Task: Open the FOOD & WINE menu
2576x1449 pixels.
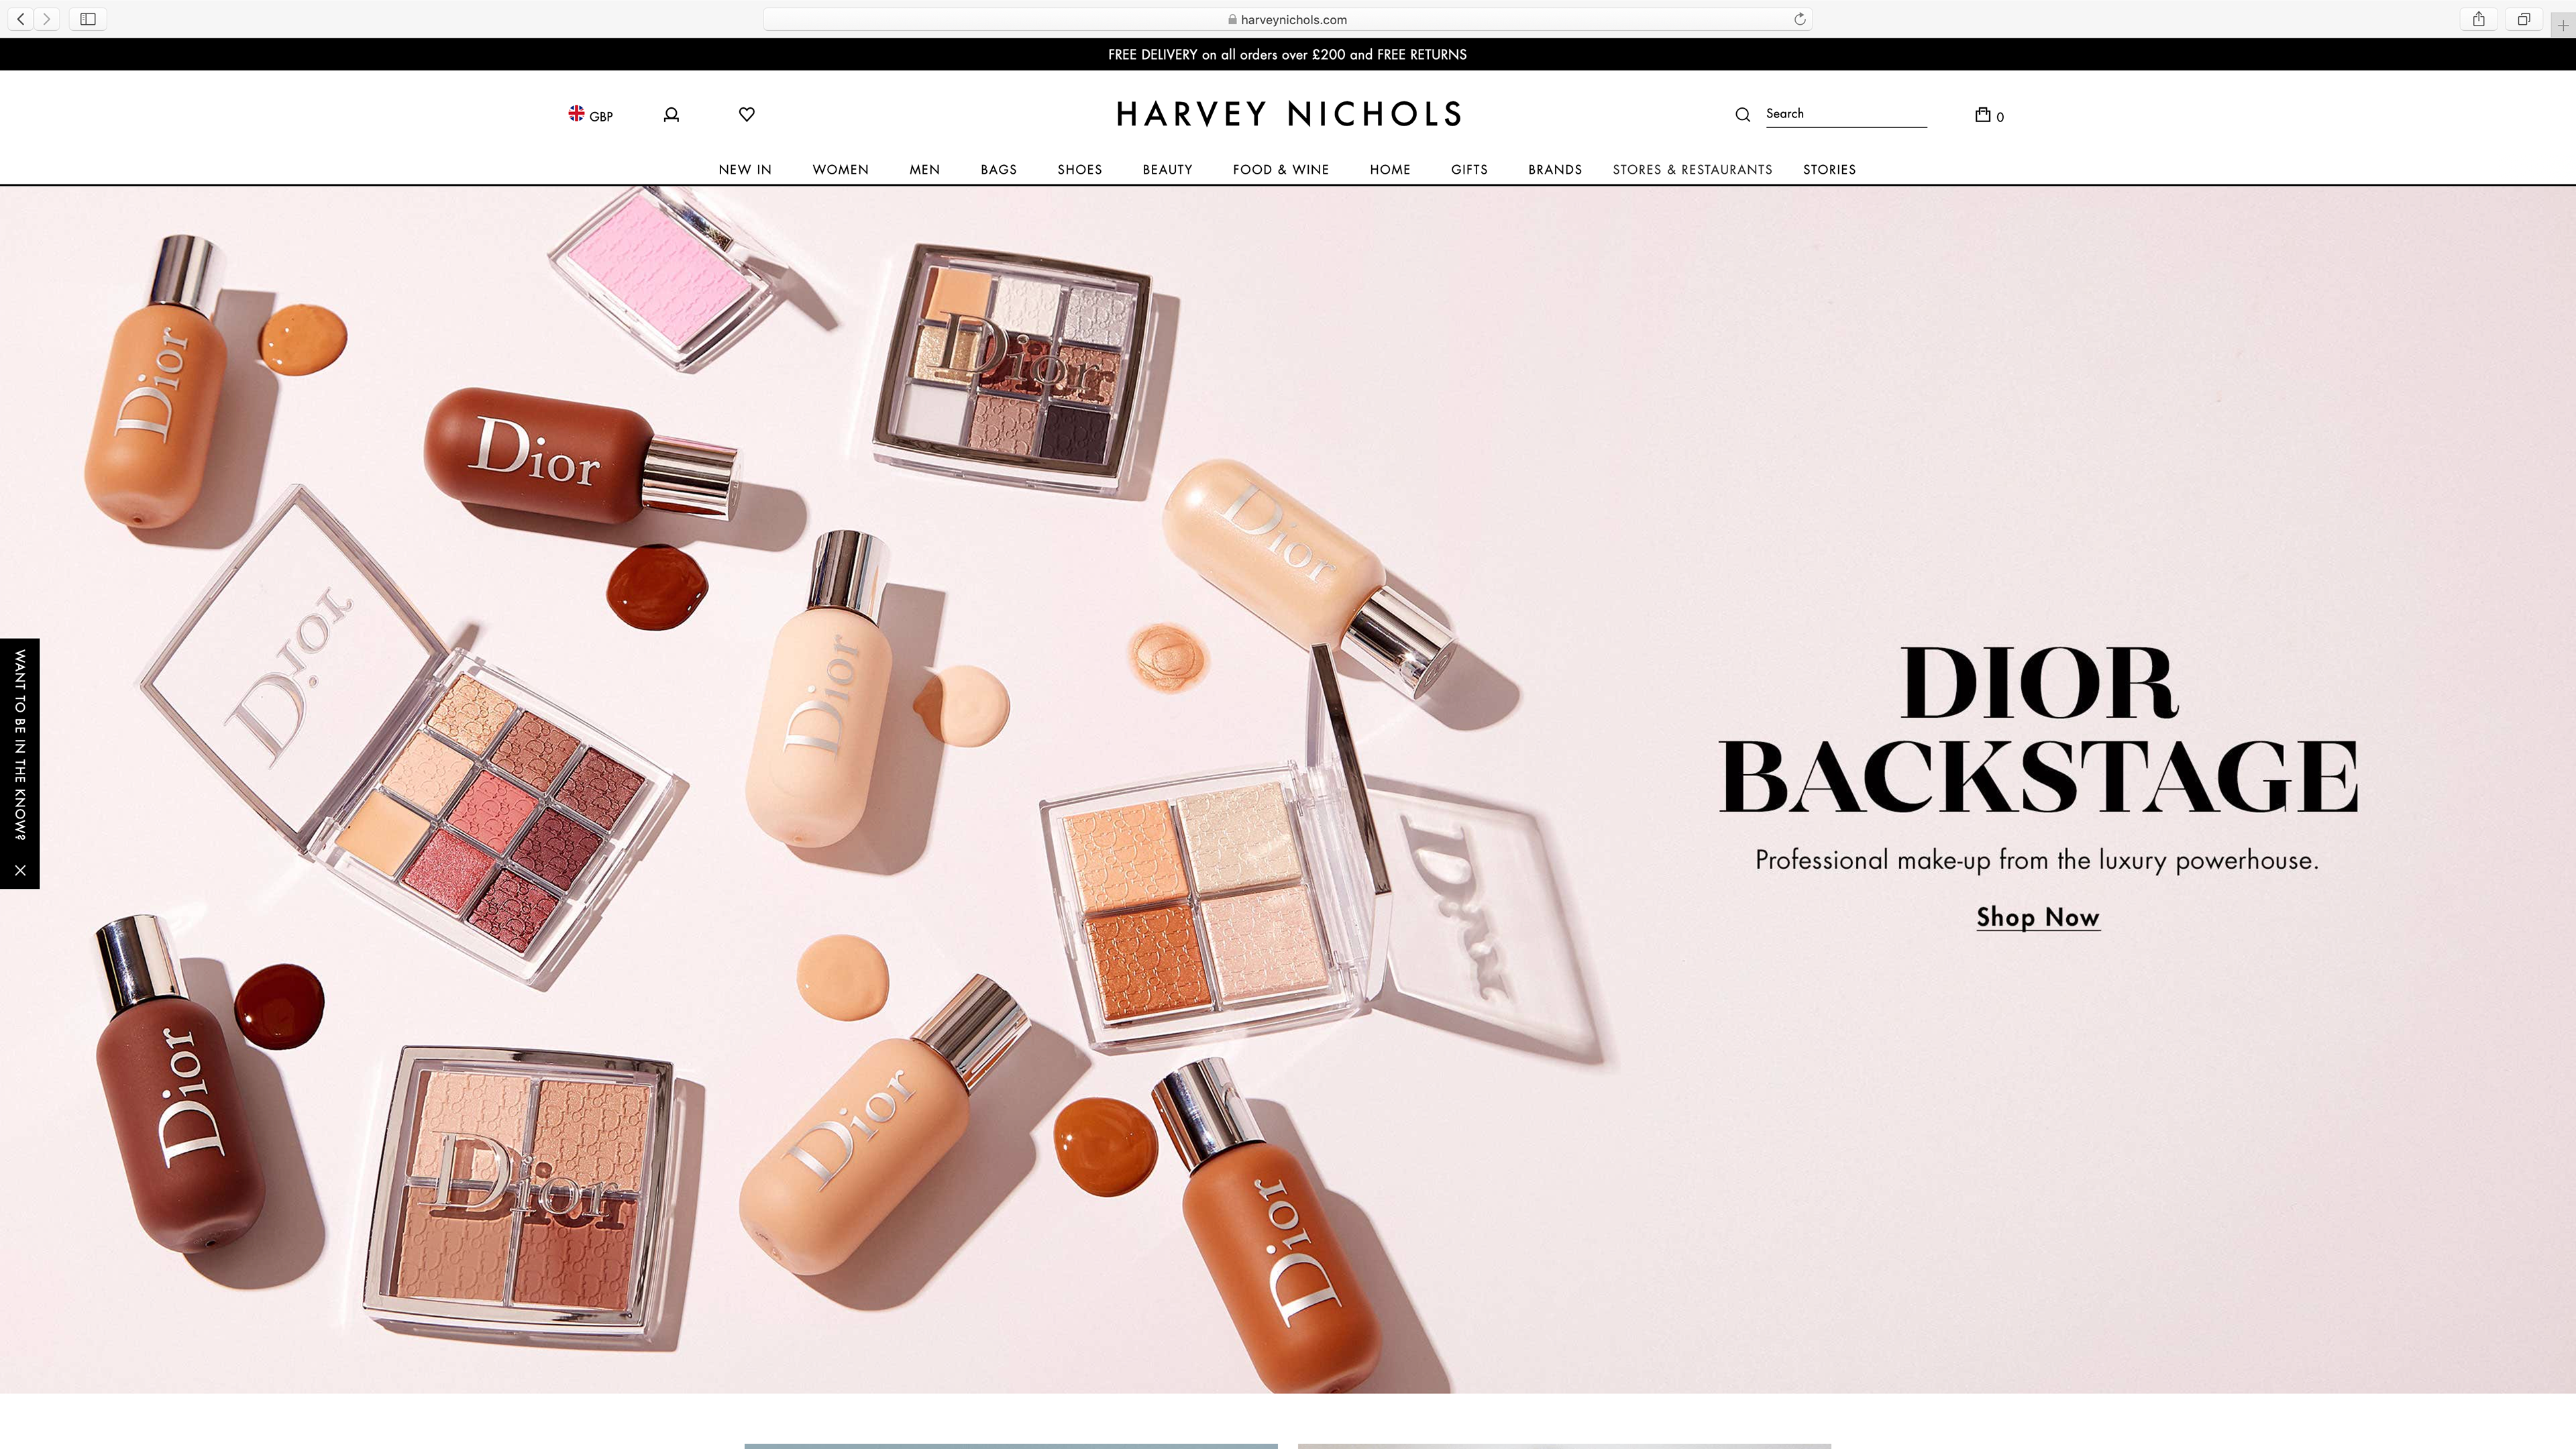Action: pos(1280,169)
